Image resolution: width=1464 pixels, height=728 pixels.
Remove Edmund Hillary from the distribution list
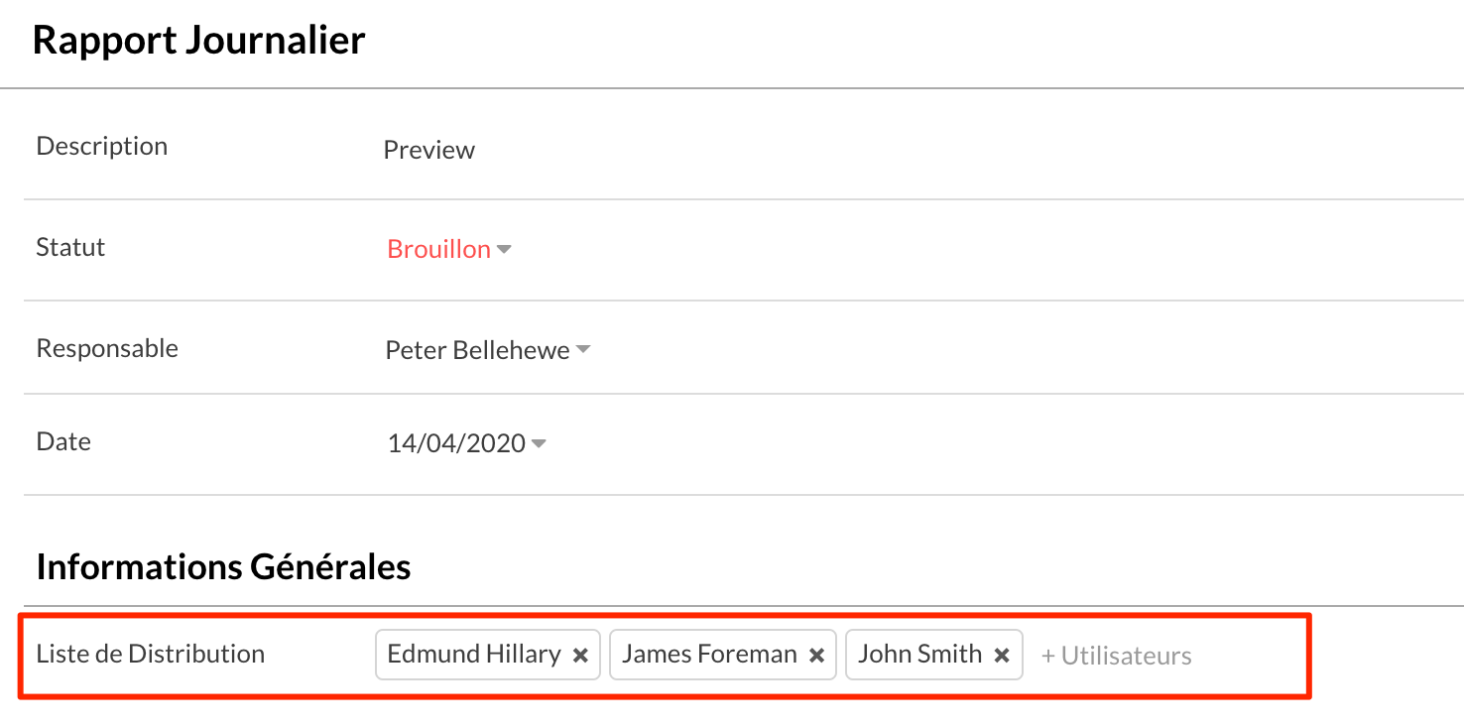[580, 654]
